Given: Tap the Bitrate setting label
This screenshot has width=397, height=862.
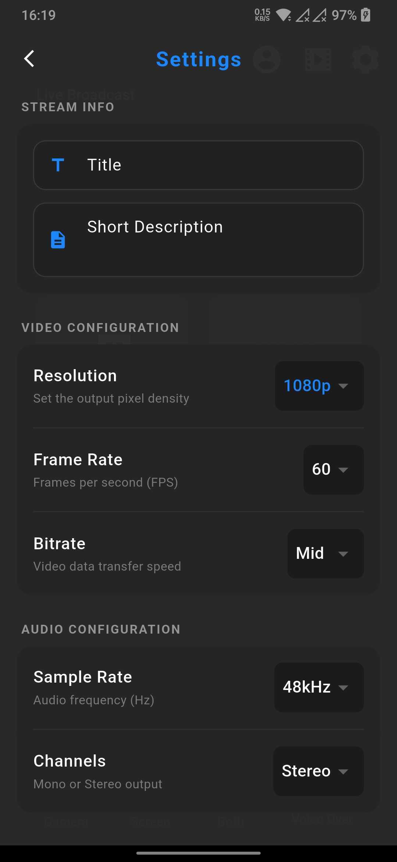Looking at the screenshot, I should pyautogui.click(x=60, y=544).
